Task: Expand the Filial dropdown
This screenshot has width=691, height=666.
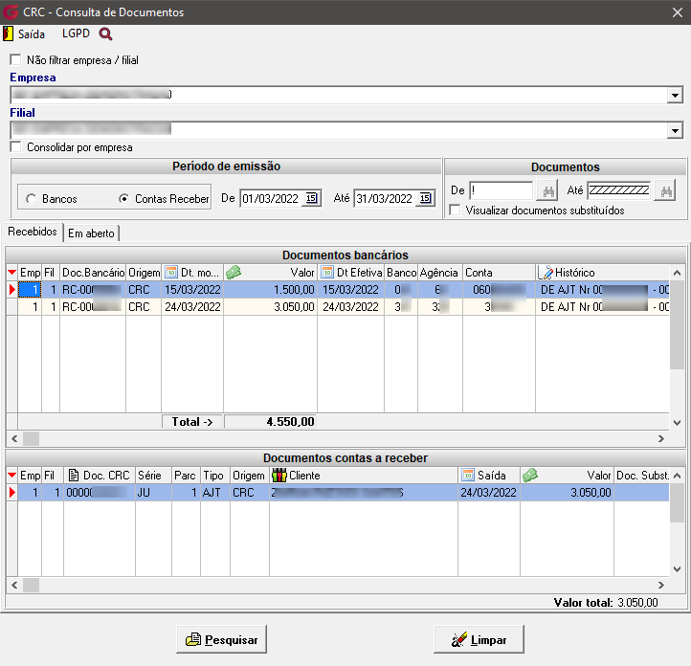Action: [675, 130]
